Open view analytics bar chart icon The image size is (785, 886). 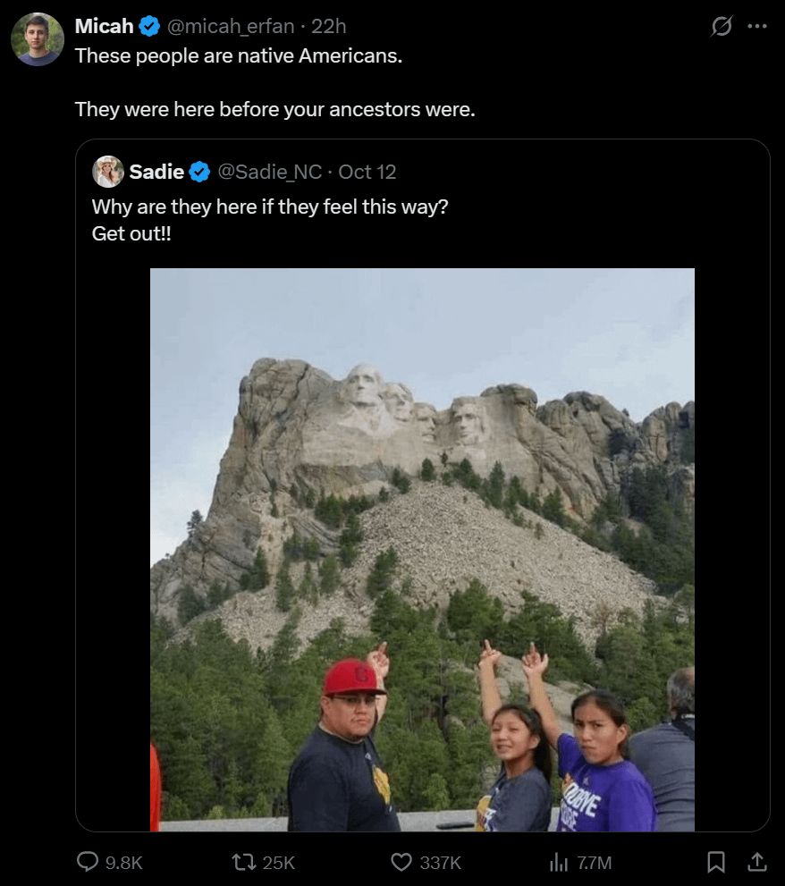(558, 862)
